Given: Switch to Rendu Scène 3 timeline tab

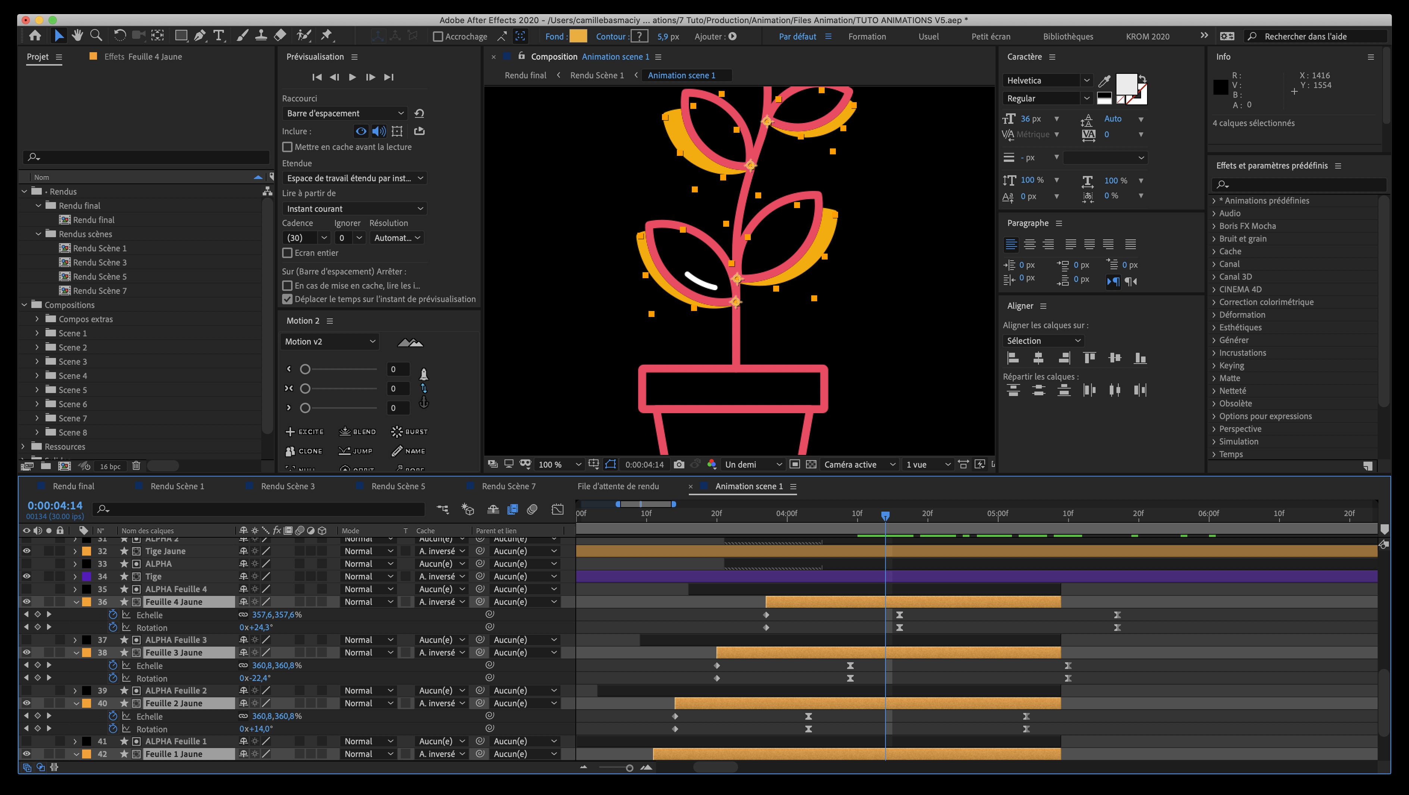Looking at the screenshot, I should pos(288,486).
